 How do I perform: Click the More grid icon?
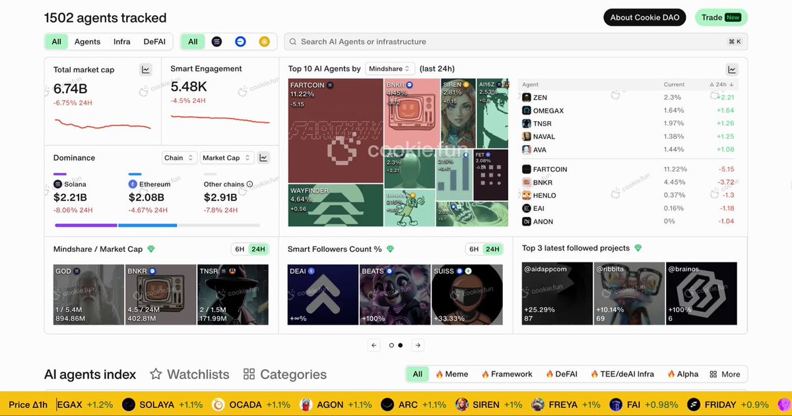pyautogui.click(x=713, y=374)
